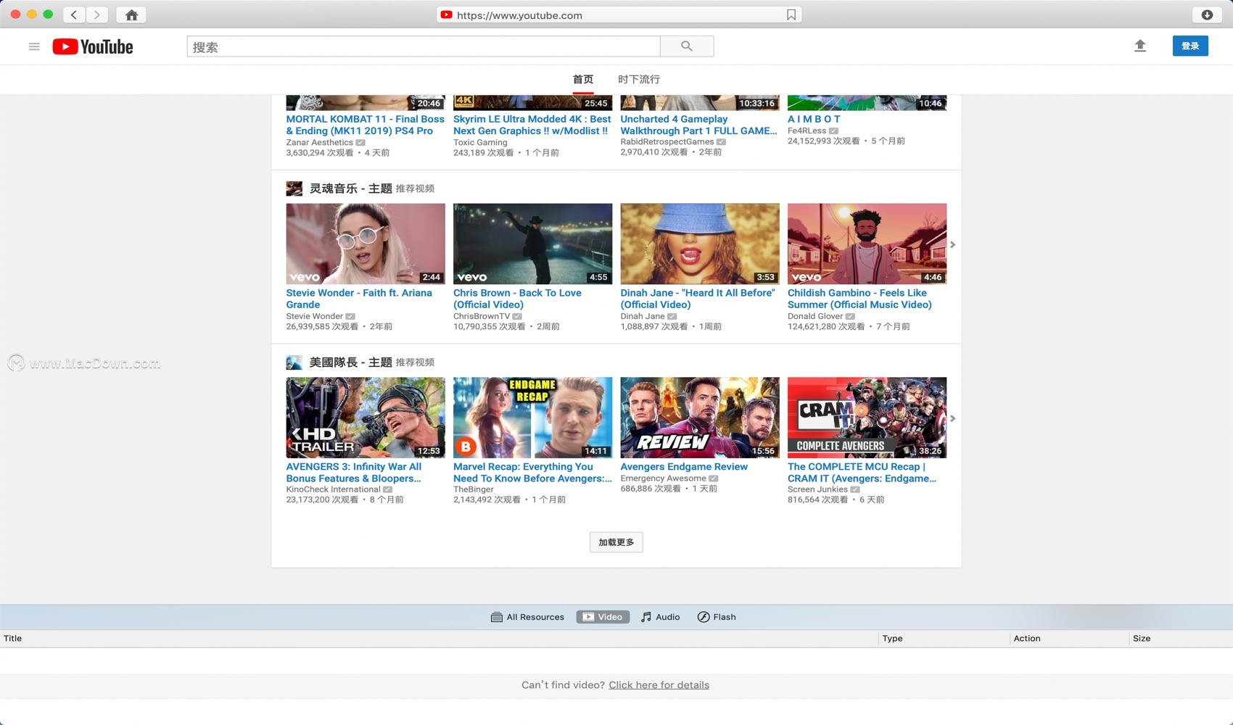Bookmark the page with the bookmark icon
Screen dimensions: 1233x725
tap(791, 14)
